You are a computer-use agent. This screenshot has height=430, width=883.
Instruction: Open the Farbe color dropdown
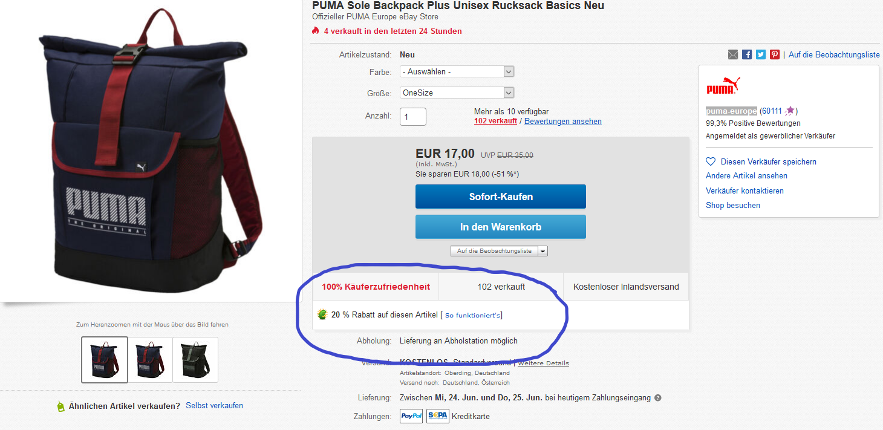pos(457,71)
